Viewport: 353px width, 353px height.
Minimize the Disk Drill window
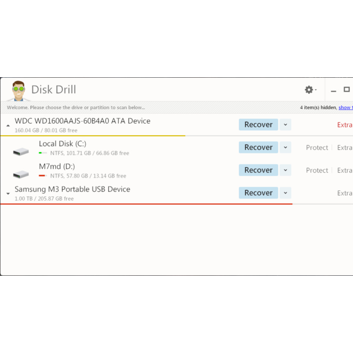click(333, 90)
